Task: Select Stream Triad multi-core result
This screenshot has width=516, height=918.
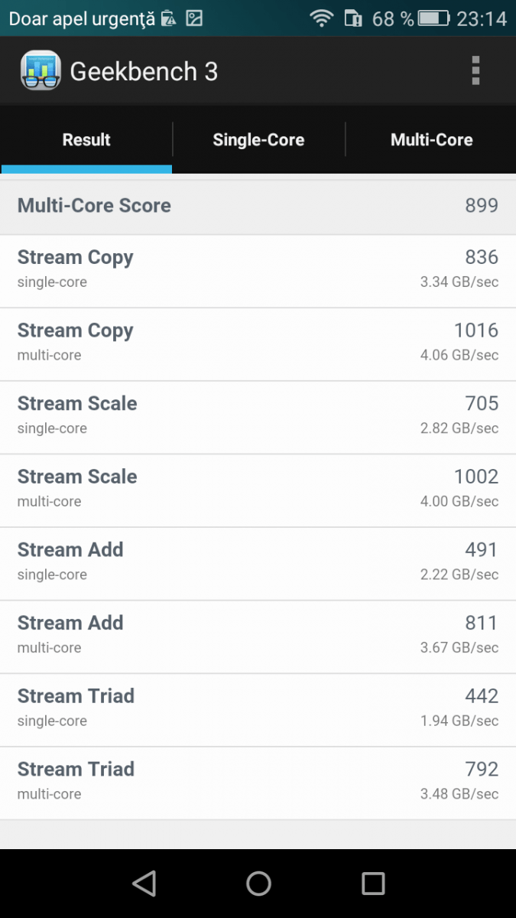Action: coord(258,783)
